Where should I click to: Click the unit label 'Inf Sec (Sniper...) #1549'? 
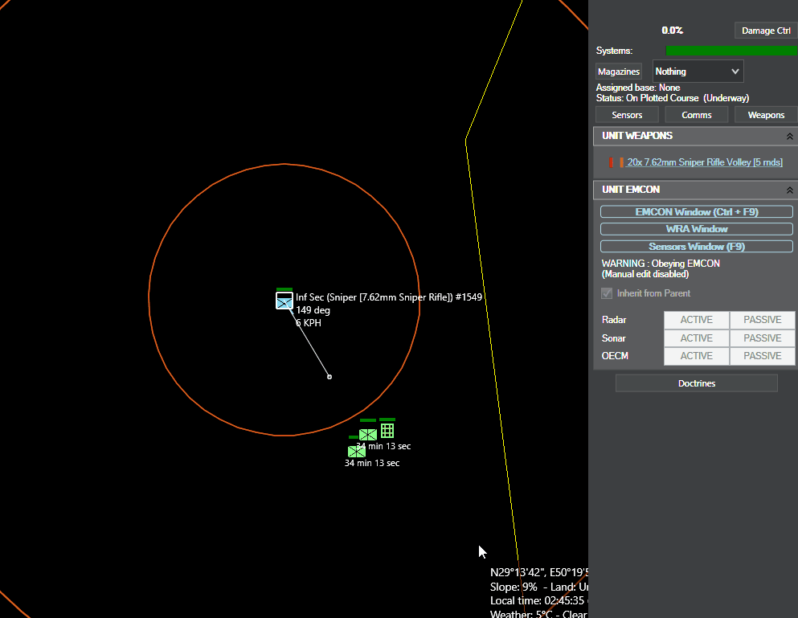[x=389, y=297]
